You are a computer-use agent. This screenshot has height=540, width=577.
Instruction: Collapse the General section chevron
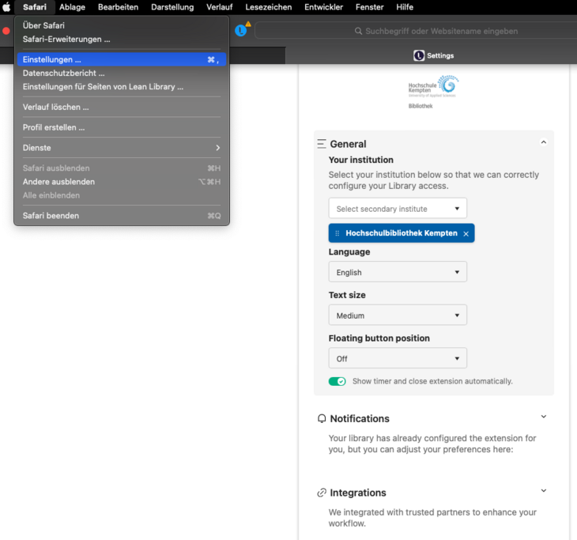[x=543, y=142]
